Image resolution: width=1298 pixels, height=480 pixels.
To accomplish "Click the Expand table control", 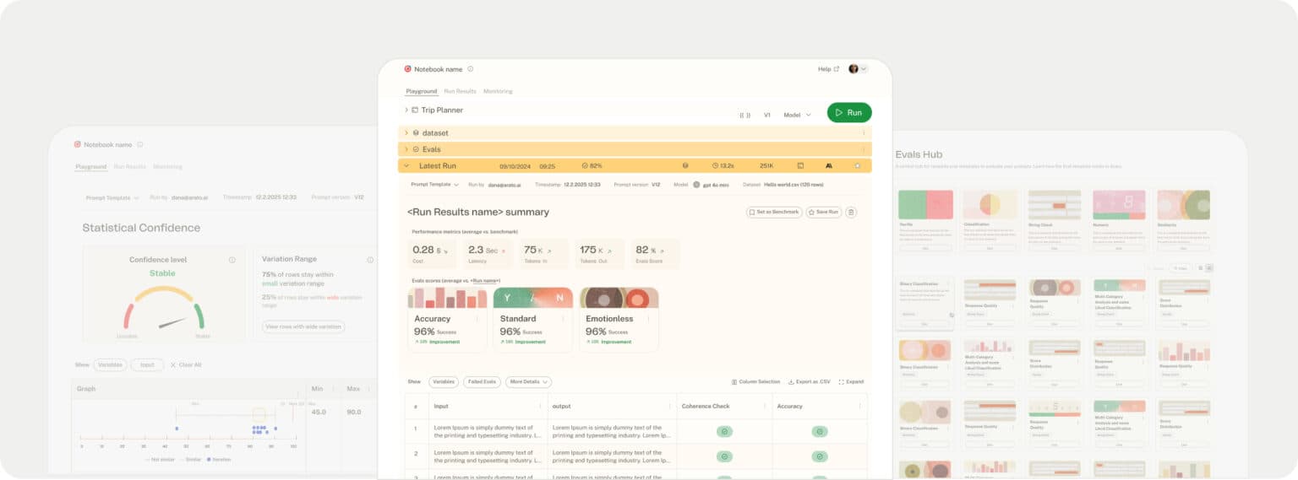I will coord(851,382).
